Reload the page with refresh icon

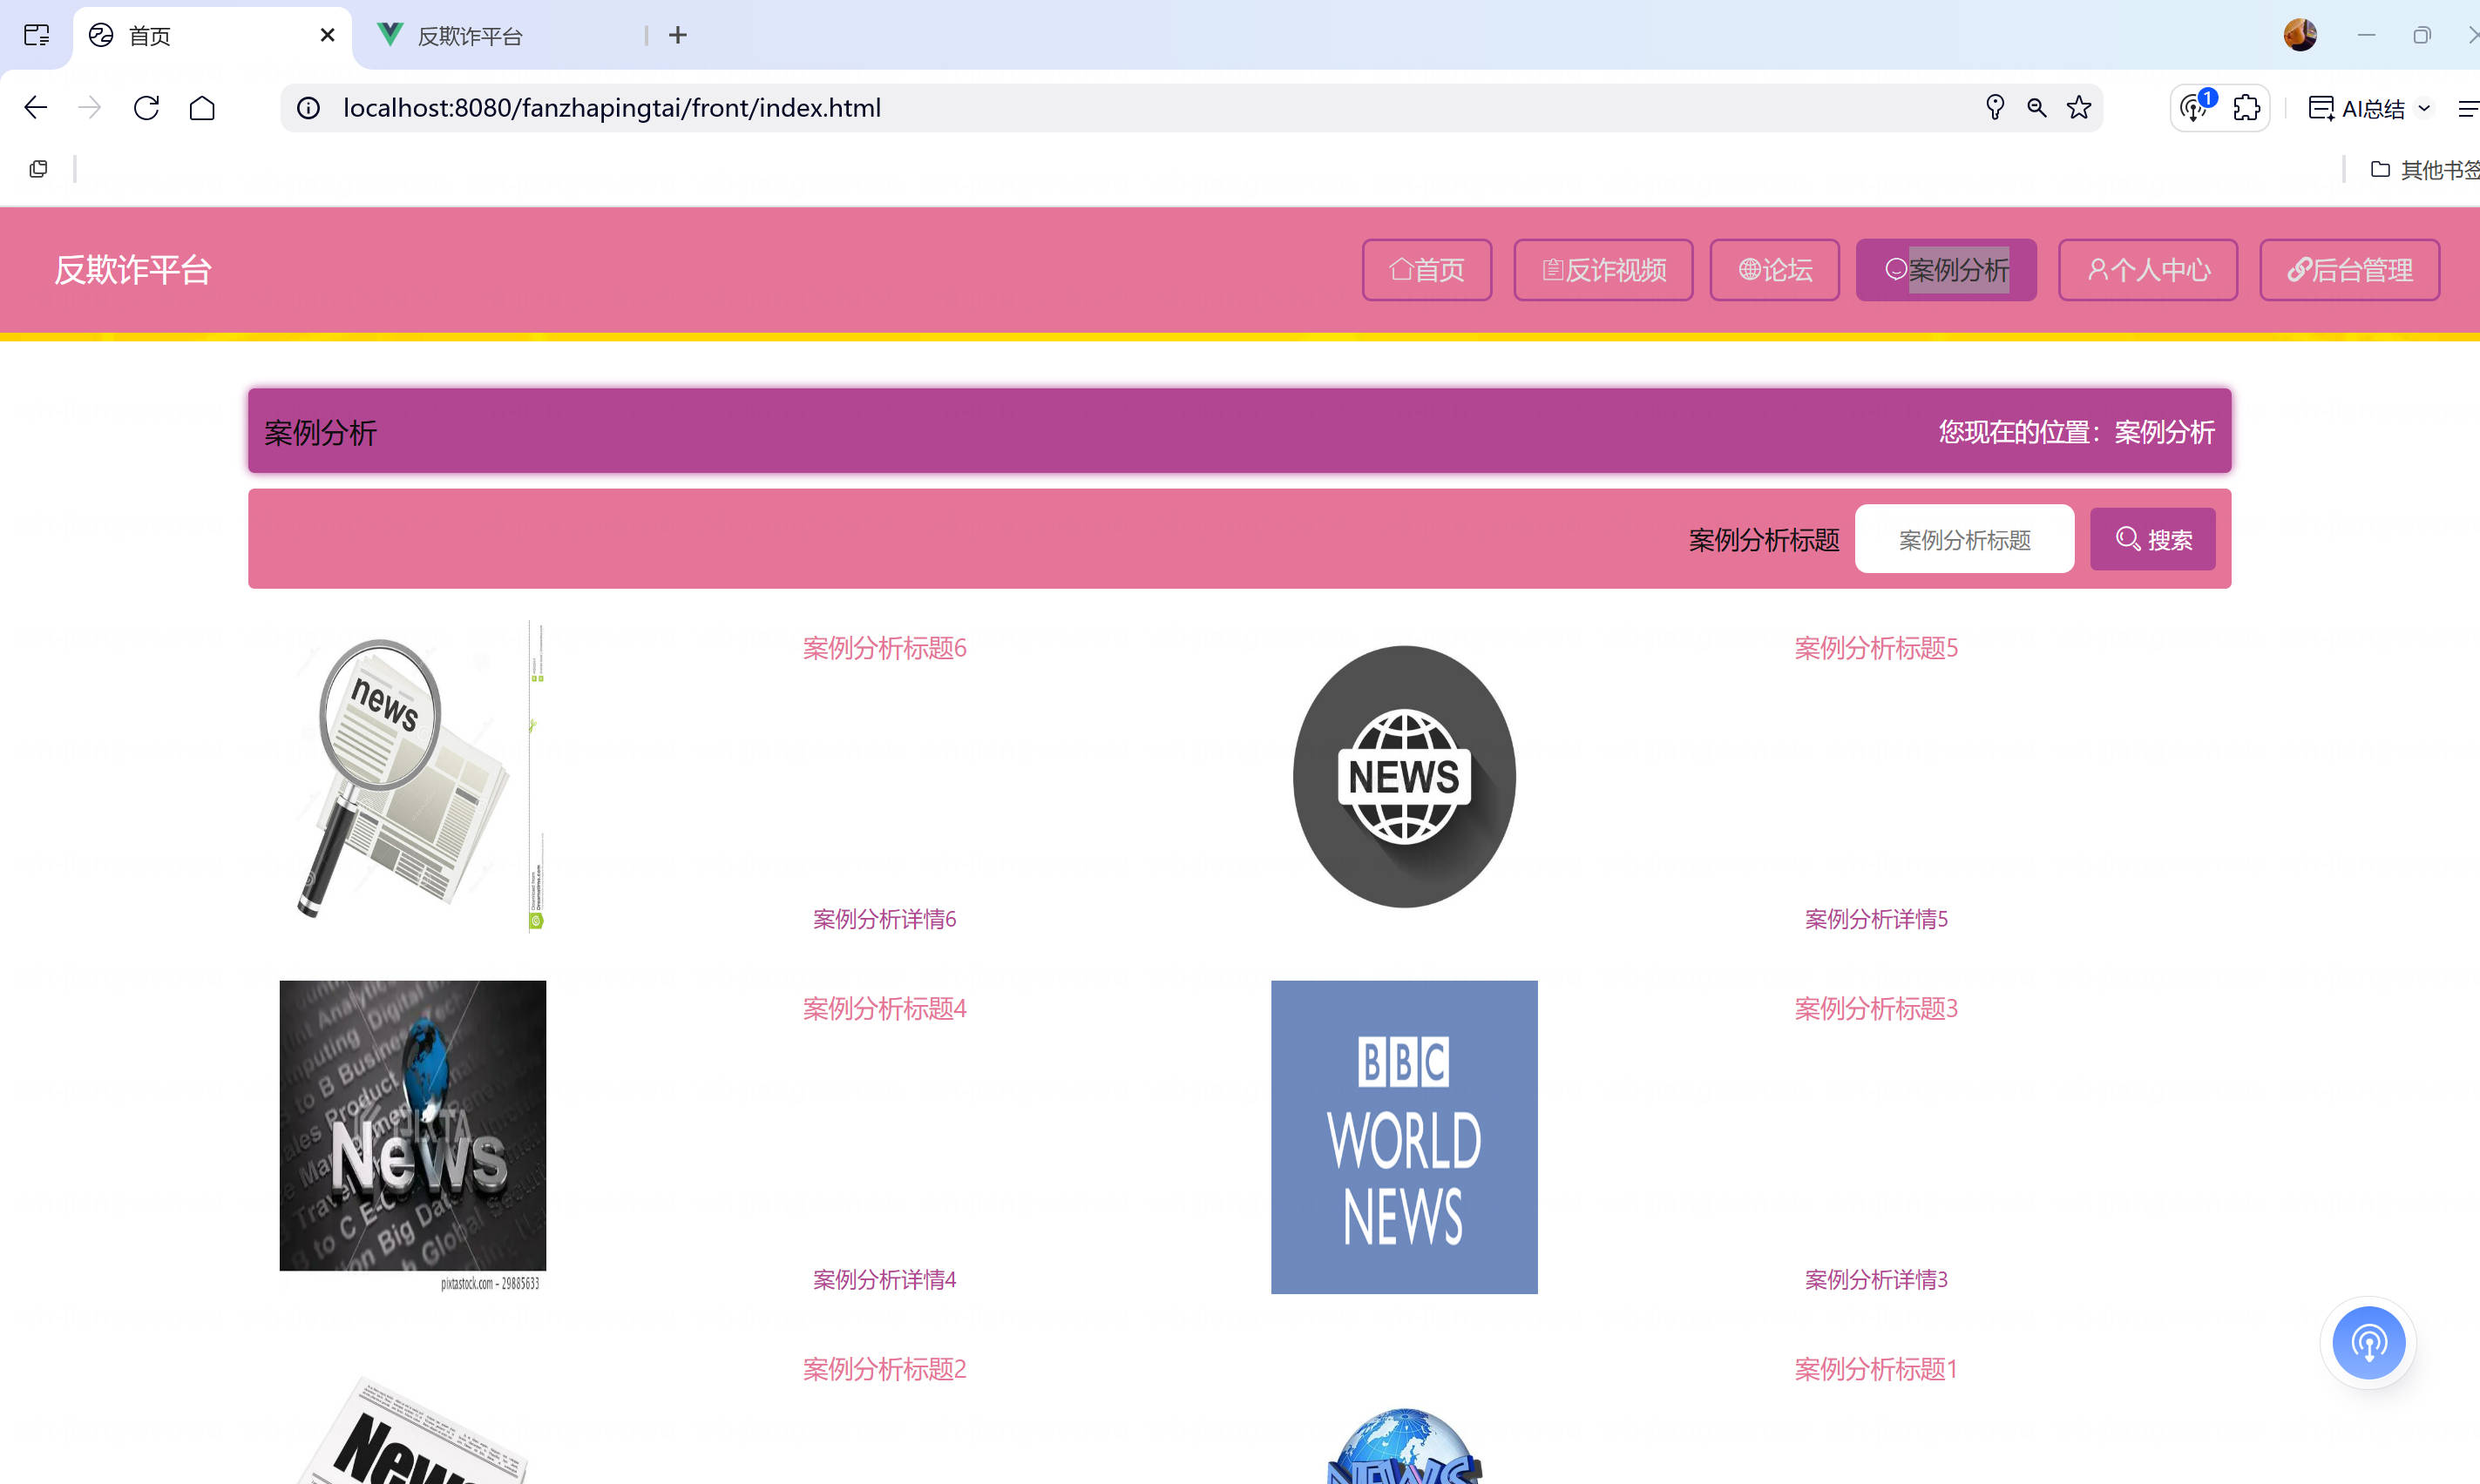click(146, 108)
